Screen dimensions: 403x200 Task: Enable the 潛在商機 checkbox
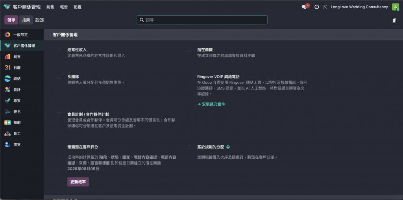pos(189,50)
